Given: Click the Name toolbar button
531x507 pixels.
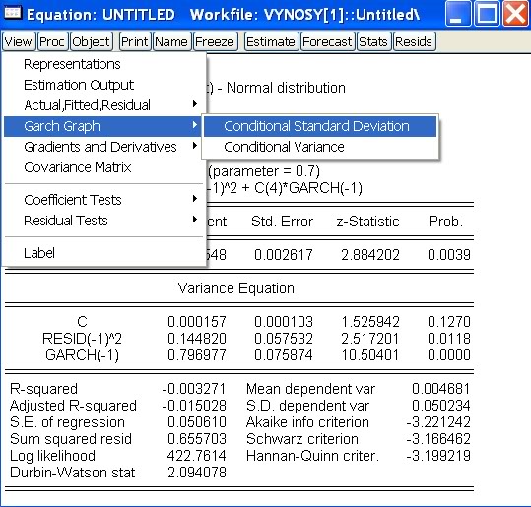Looking at the screenshot, I should point(172,41).
